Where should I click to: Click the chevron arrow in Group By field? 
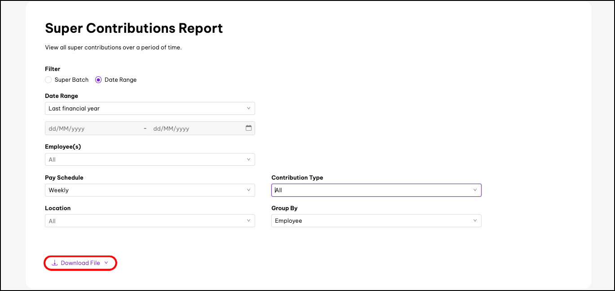tap(475, 220)
